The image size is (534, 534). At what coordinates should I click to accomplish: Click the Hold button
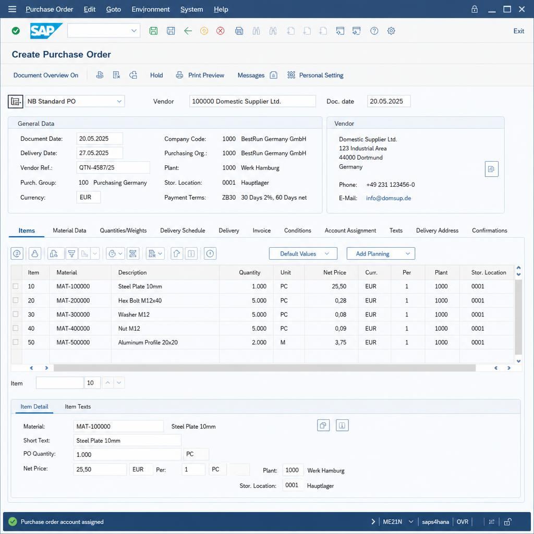pyautogui.click(x=156, y=75)
